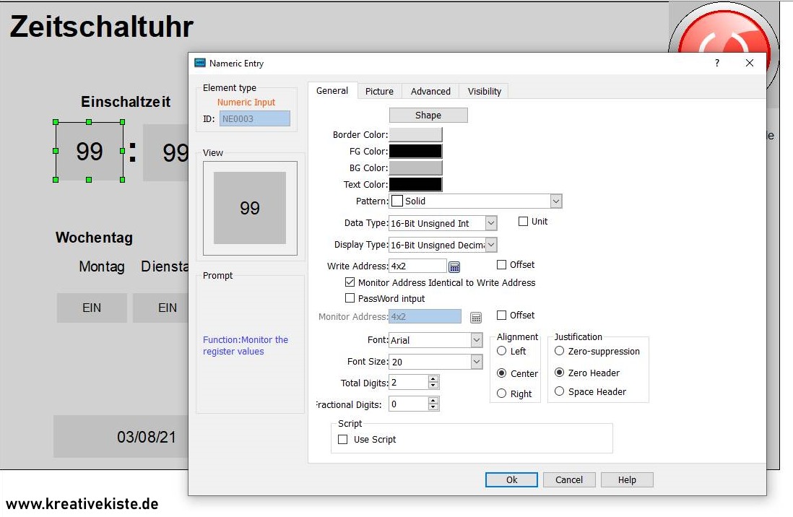The width and height of the screenshot is (793, 517).
Task: Switch to the General tab
Action: (x=332, y=91)
